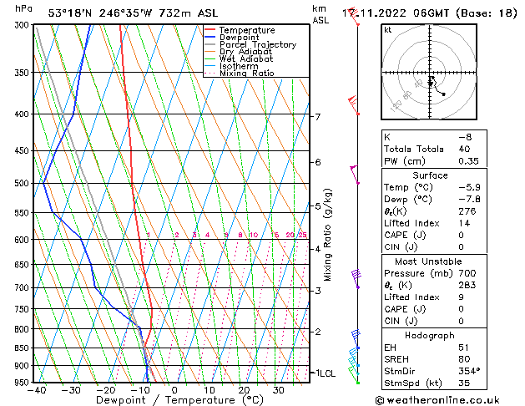
Task: Click the wind barb at 700 hPa
Action: (356, 279)
